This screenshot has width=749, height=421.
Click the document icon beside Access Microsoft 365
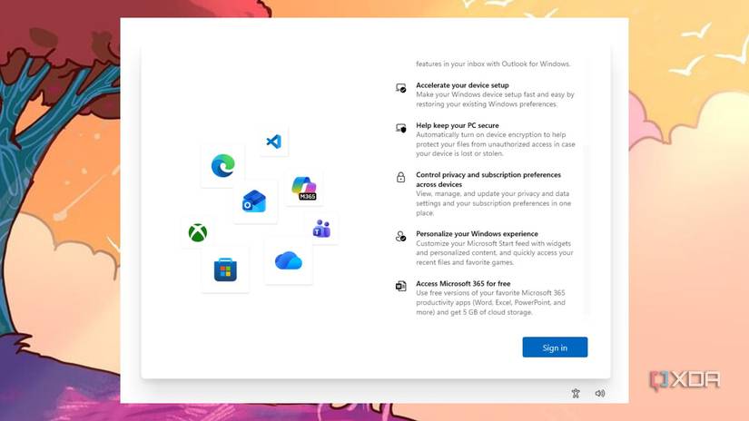(400, 286)
